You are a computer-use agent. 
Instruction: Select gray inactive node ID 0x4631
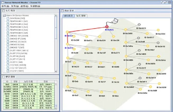[139, 25]
